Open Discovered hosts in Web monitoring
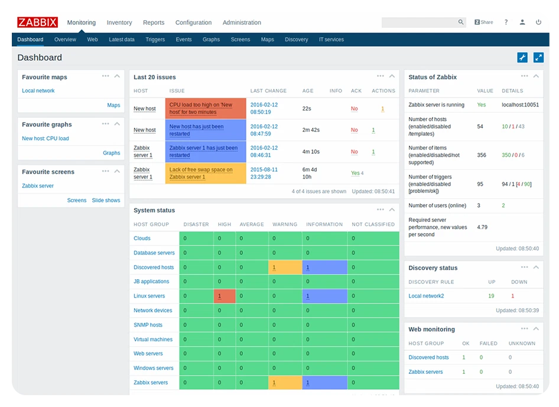This screenshot has width=559, height=407. [428, 357]
